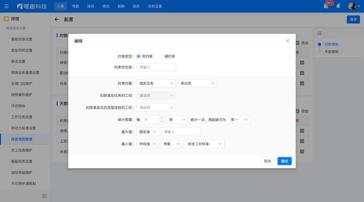Viewport: 364px width, 202px height.
Task: Collapse the sidebar using bottom collapse icon
Action: point(44,196)
